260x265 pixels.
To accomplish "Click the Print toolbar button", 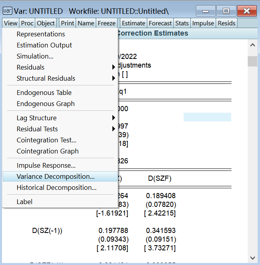I will click(x=68, y=23).
